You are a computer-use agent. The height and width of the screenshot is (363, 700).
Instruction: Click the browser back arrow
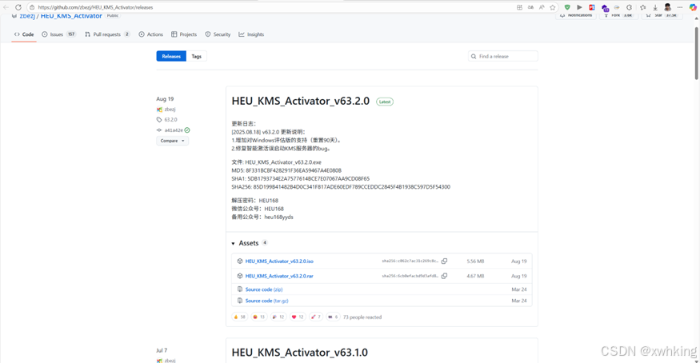pos(6,7)
